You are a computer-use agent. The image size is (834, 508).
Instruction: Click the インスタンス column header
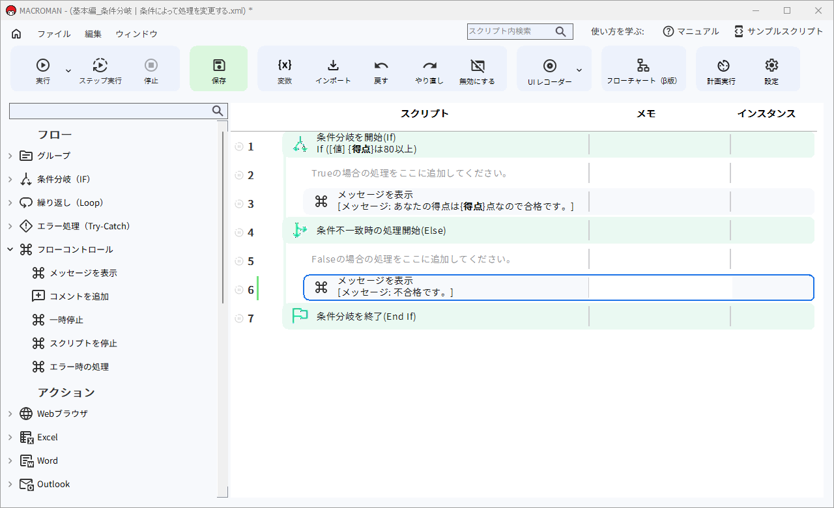(766, 113)
